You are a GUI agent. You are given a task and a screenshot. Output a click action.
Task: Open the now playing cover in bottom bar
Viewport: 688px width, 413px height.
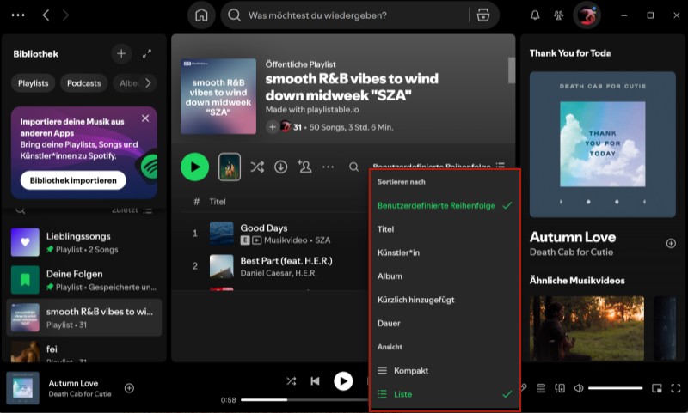click(23, 388)
